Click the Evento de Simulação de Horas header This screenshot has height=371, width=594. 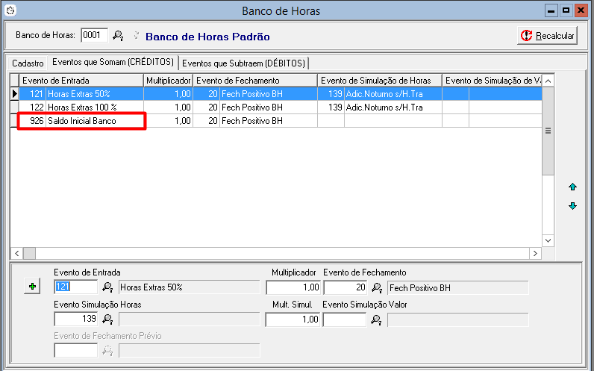pyautogui.click(x=379, y=80)
